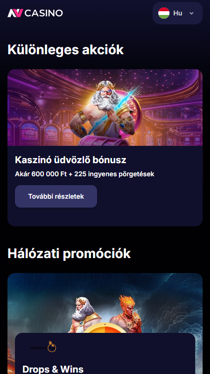Open the Kaszinó üdvözlő bónusz title
The width and height of the screenshot is (210, 374).
[70, 160]
